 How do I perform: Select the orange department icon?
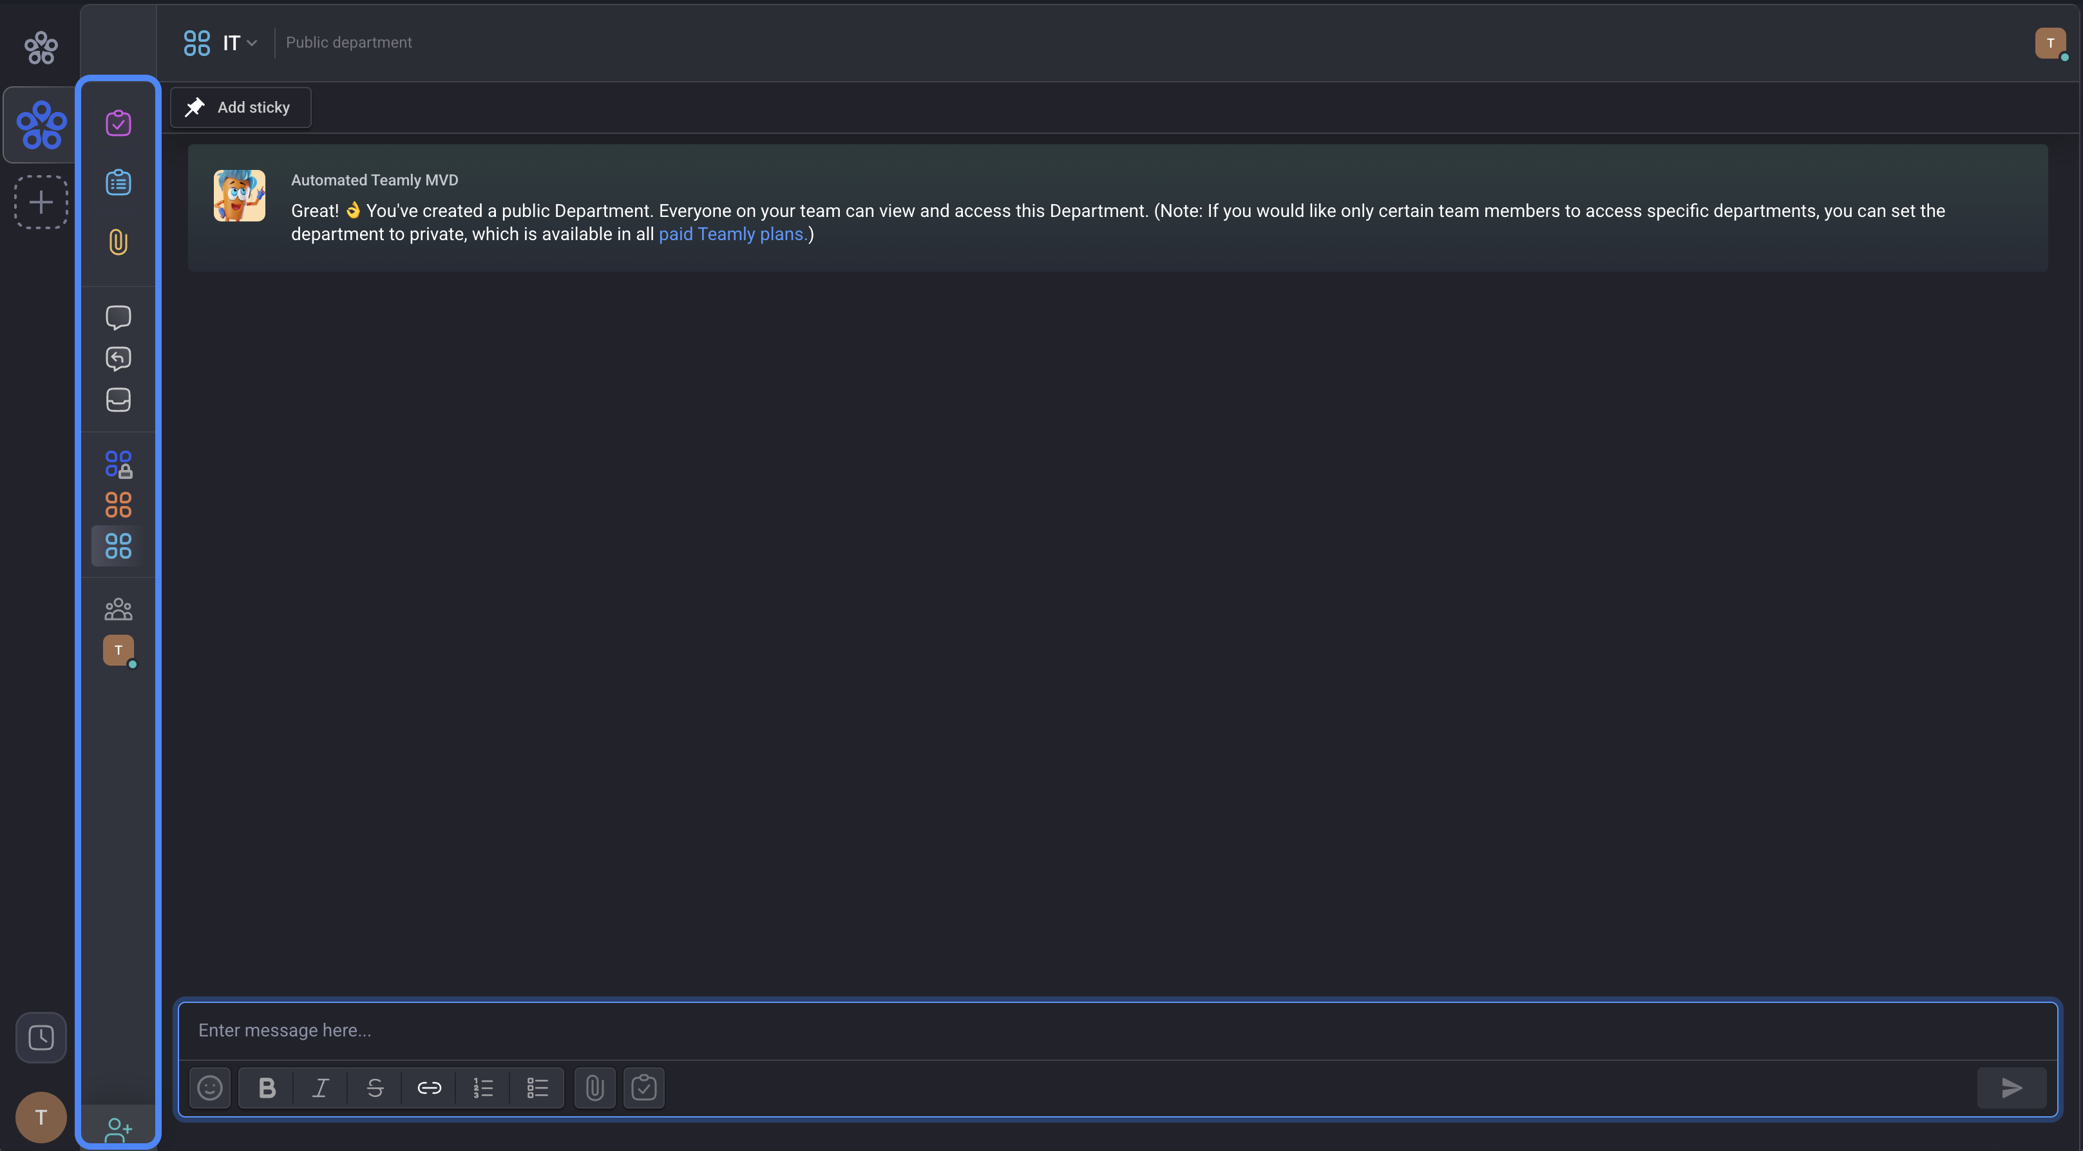coord(118,505)
